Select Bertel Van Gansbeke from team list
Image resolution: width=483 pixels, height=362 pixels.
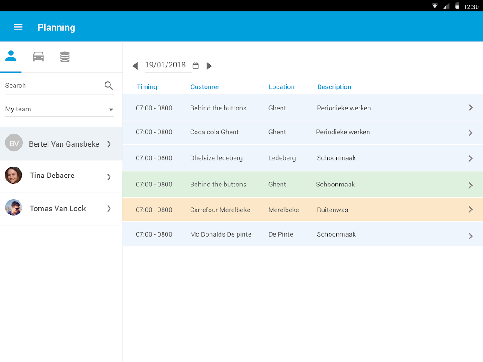coord(61,143)
